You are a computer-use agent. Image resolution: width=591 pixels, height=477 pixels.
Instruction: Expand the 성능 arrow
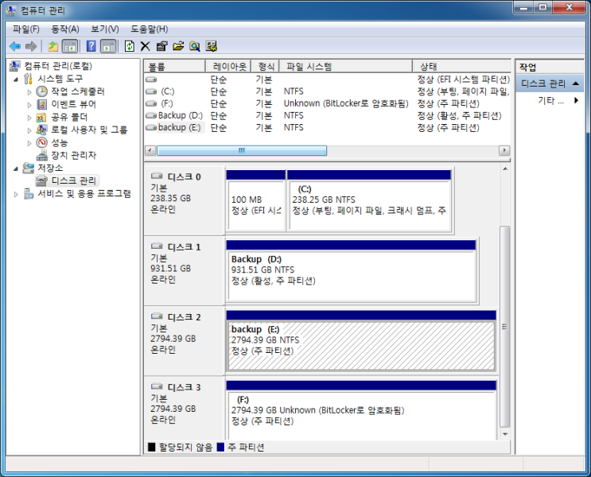(29, 143)
